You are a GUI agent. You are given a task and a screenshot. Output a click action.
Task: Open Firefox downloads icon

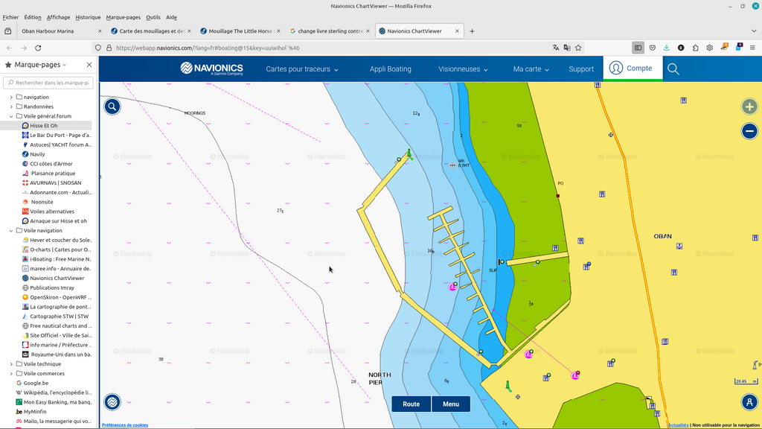[667, 48]
